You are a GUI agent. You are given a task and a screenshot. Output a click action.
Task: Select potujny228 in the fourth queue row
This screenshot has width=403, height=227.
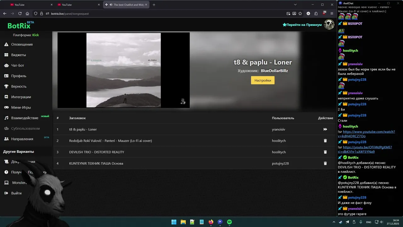[x=280, y=163]
